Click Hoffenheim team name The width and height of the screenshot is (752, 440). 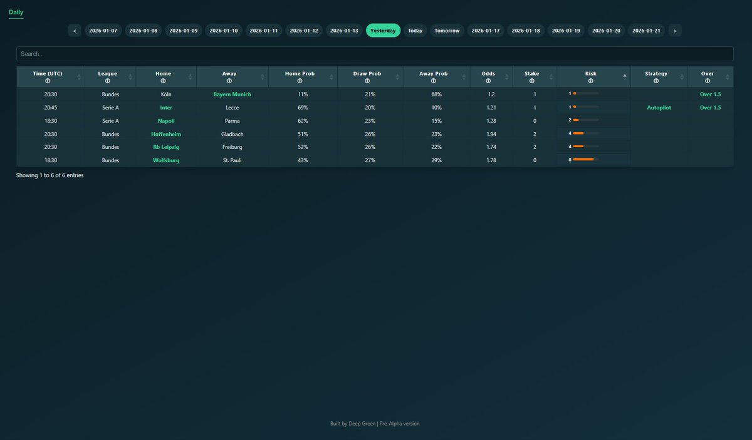tap(166, 134)
